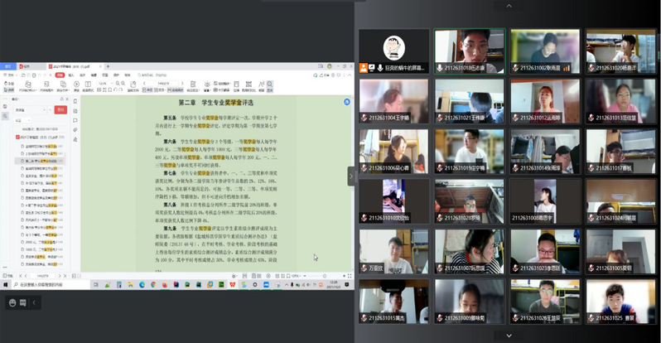This screenshot has height=343, width=661.
Task: Open the attachments paperclip panel icon
Action: tap(75, 130)
